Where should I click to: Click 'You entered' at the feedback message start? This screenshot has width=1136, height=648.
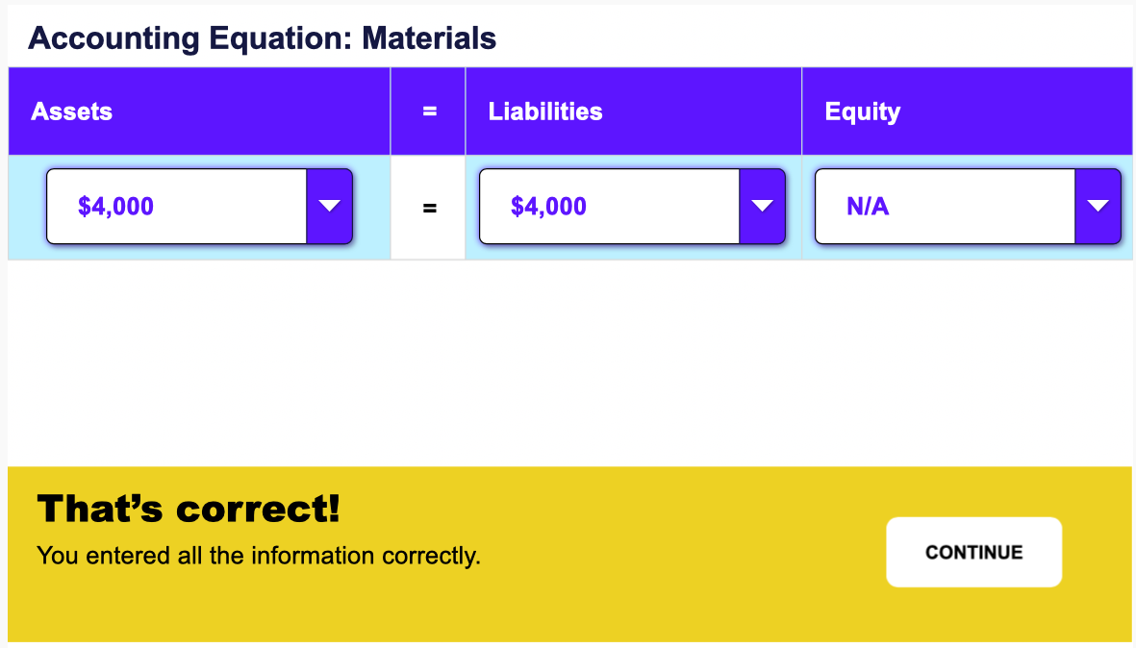(91, 556)
